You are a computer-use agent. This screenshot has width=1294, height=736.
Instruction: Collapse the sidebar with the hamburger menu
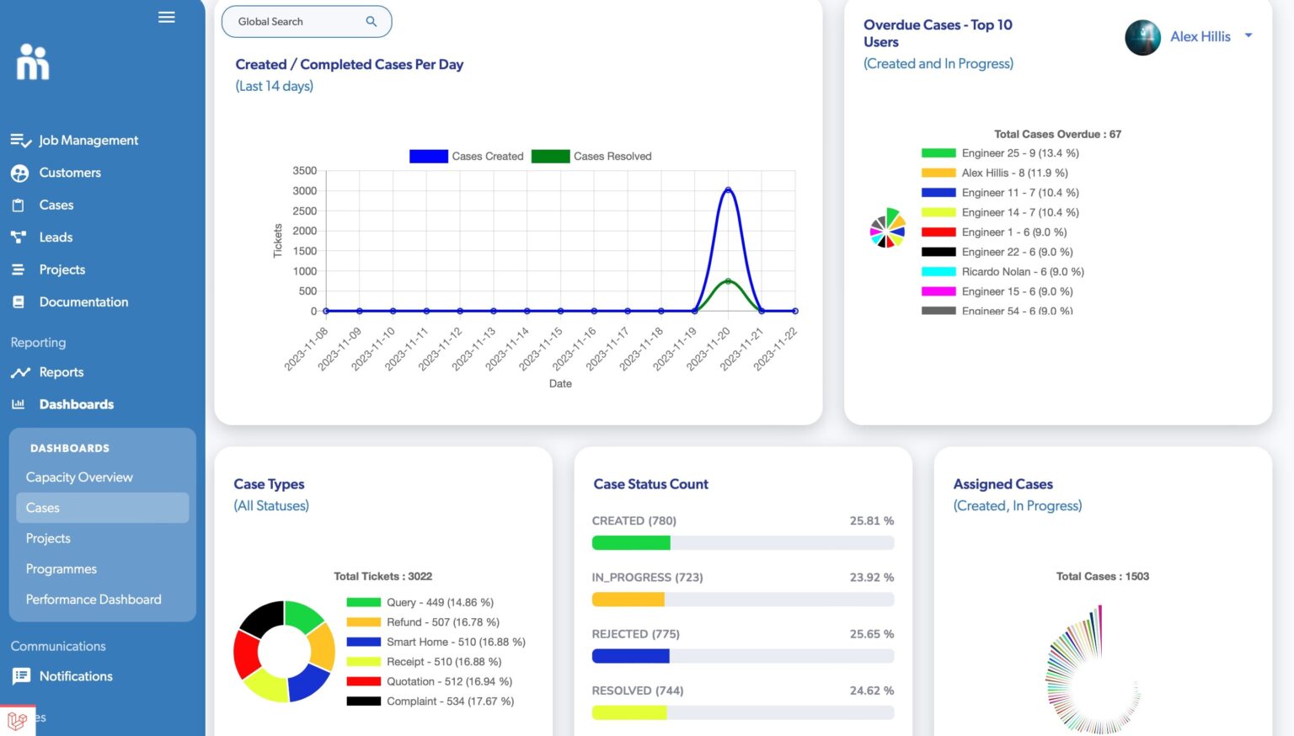coord(167,17)
